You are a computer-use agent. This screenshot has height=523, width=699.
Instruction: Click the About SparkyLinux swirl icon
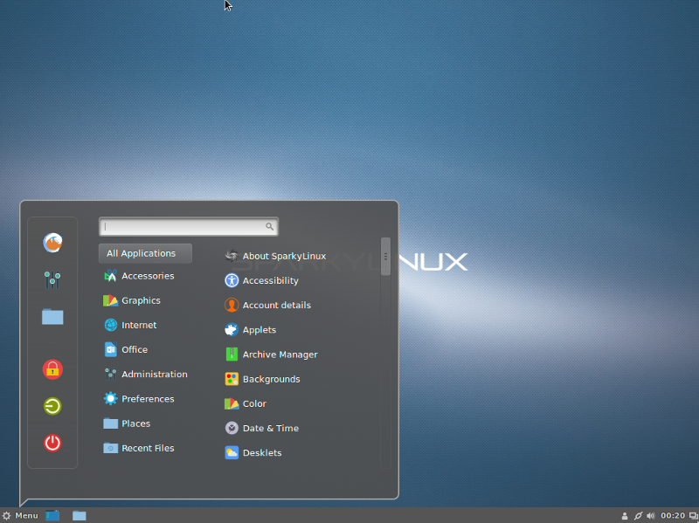point(232,256)
